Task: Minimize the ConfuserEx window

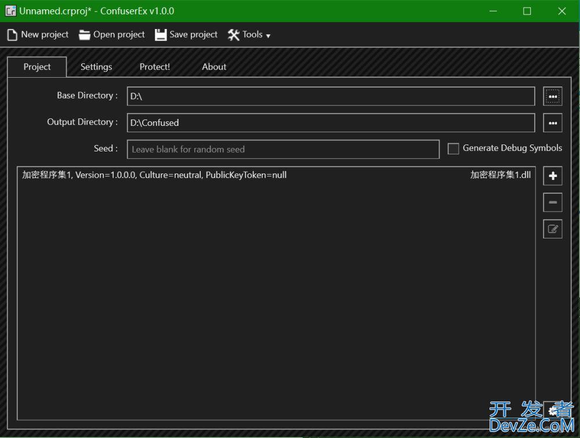Action: pos(493,11)
